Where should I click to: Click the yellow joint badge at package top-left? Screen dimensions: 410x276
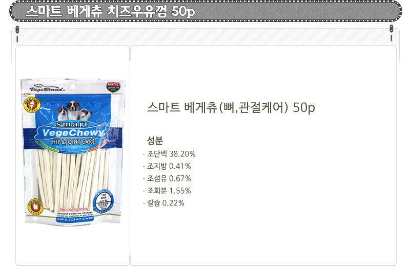(x=32, y=105)
